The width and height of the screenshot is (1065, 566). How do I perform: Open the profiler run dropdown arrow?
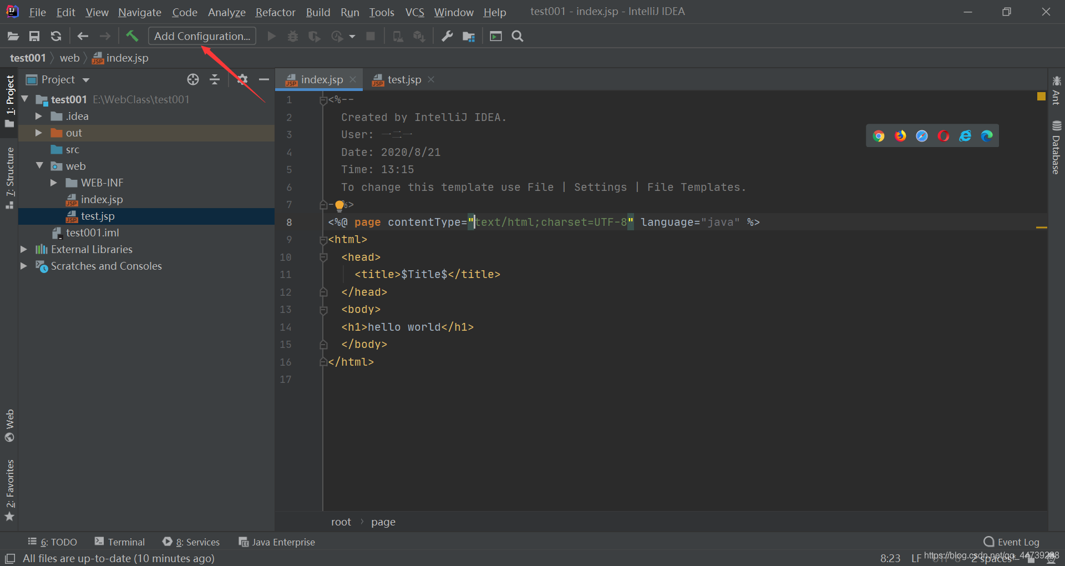click(x=352, y=37)
